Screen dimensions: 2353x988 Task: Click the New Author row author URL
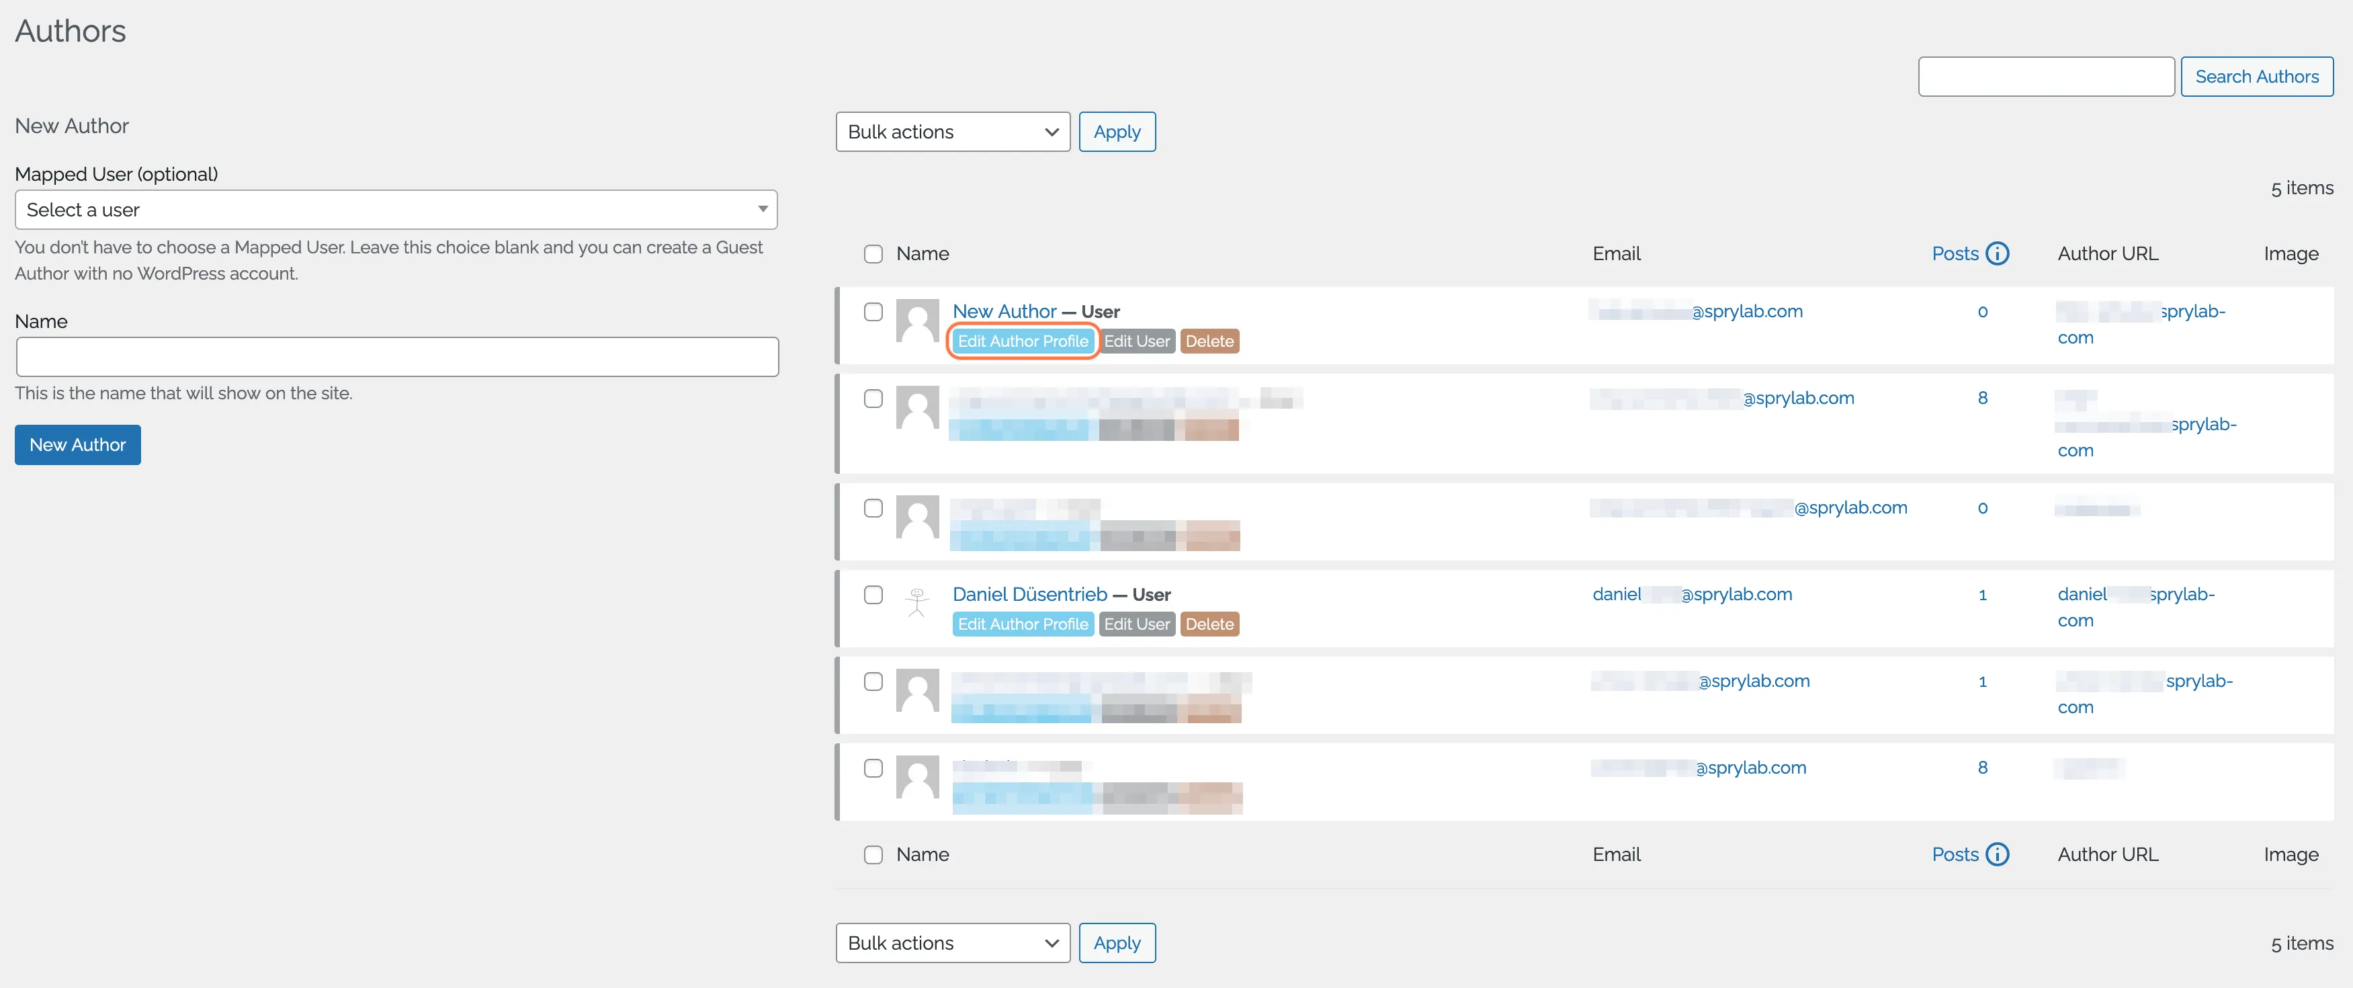(2141, 325)
